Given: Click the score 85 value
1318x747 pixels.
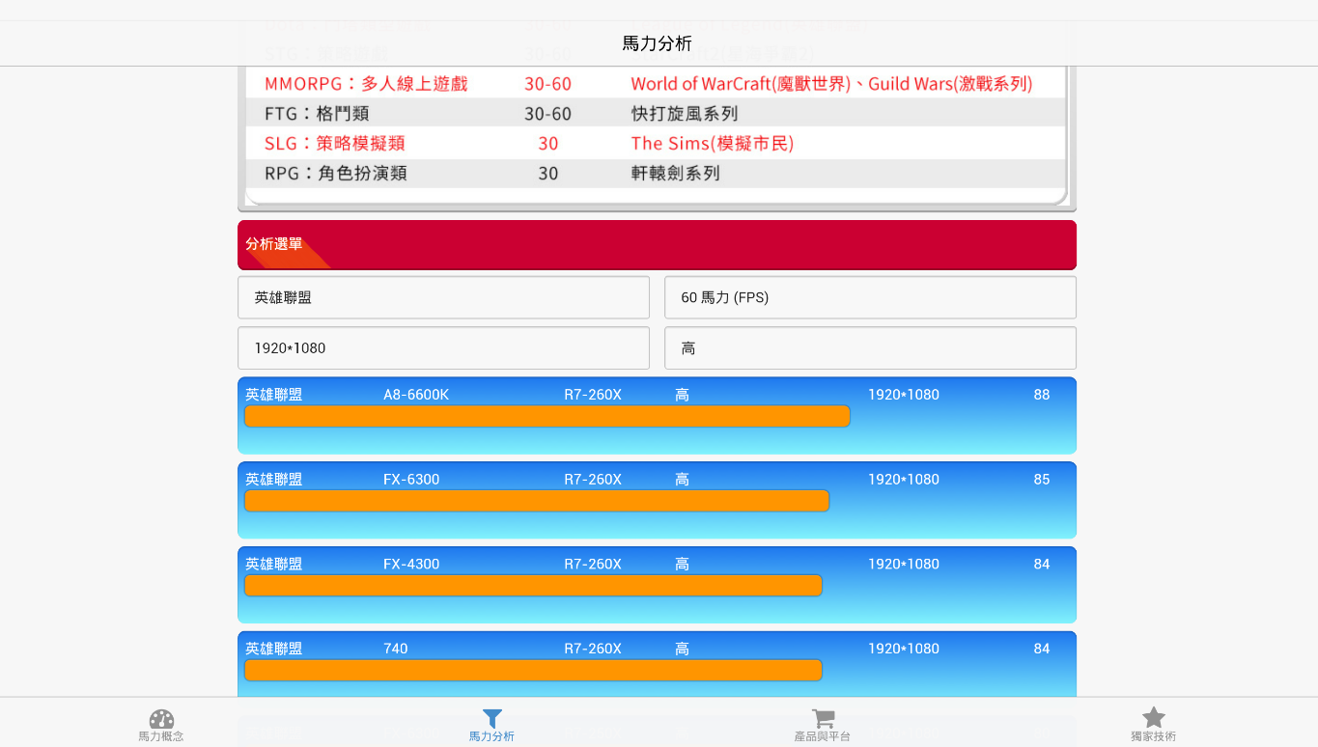Looking at the screenshot, I should [1042, 480].
